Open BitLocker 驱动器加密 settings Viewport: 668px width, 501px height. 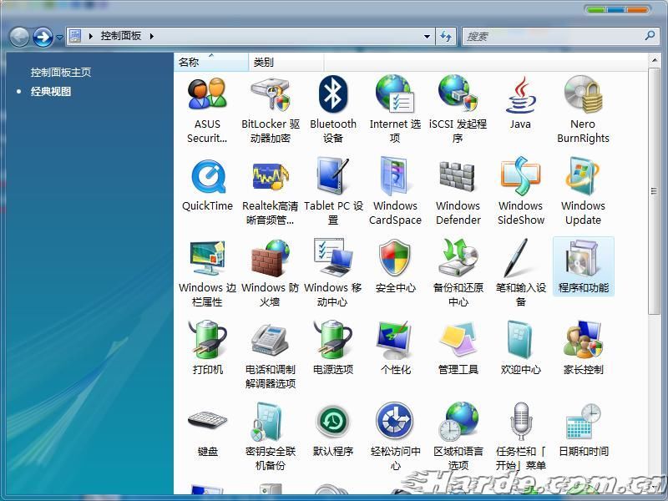point(270,110)
